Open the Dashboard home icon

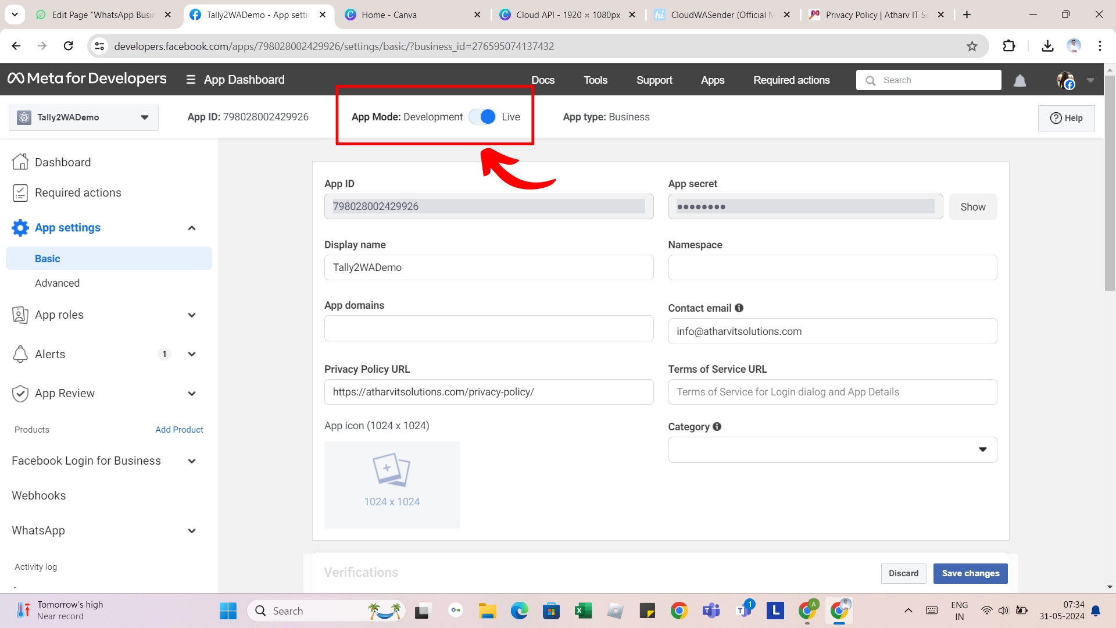coord(20,162)
